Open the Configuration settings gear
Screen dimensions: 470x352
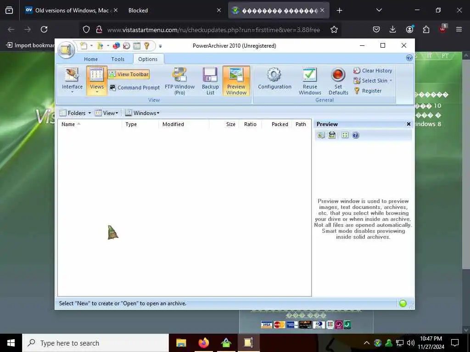pyautogui.click(x=274, y=78)
